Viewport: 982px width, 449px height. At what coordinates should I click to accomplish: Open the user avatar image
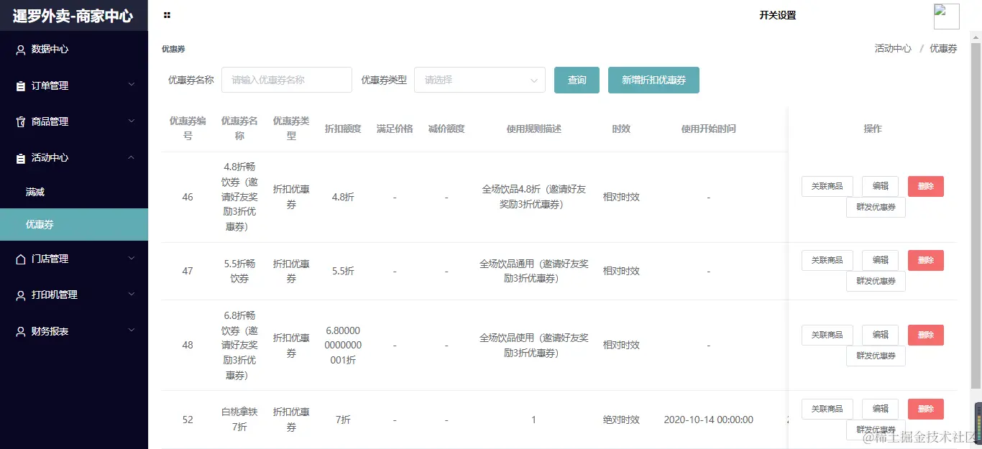pos(946,17)
